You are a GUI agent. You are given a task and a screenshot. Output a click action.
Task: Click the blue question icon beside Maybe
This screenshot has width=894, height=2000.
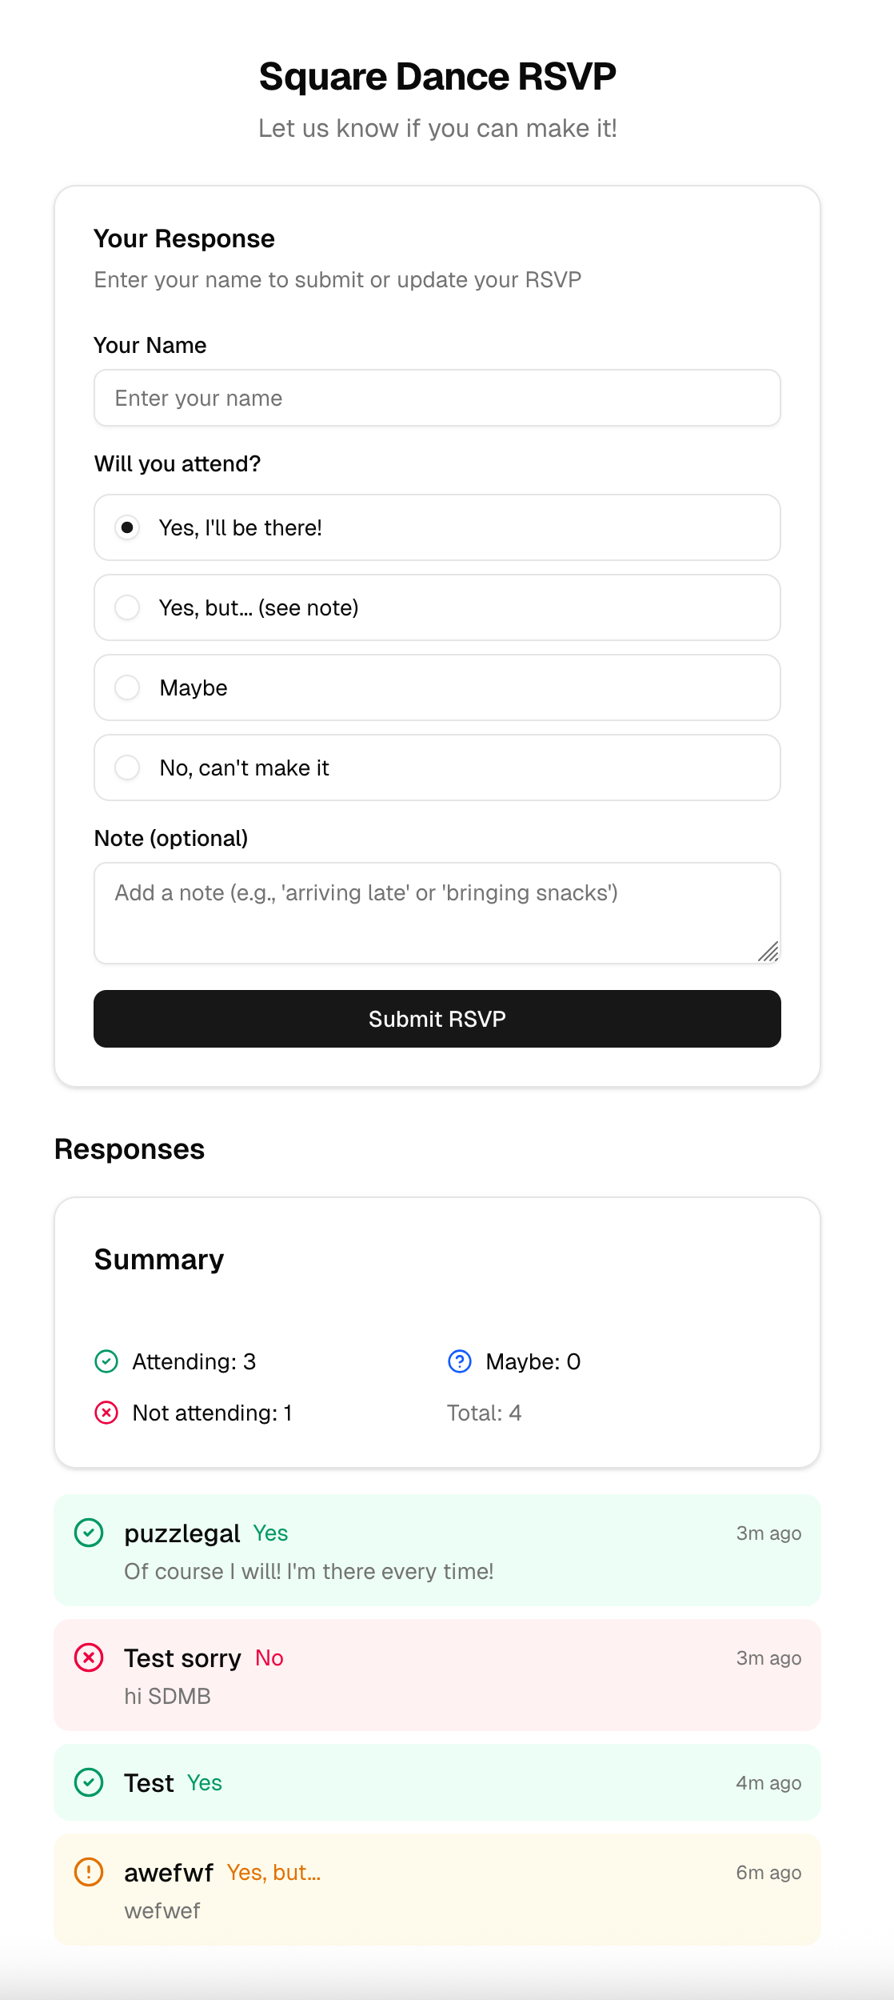click(x=460, y=1361)
